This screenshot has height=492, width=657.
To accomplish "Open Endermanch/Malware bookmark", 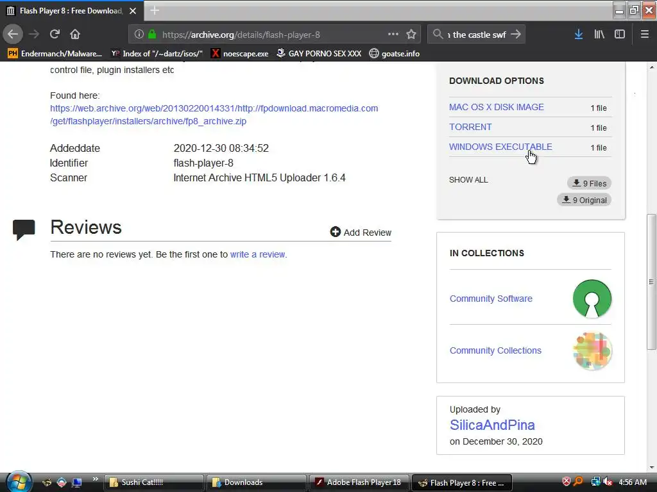I will [x=55, y=54].
